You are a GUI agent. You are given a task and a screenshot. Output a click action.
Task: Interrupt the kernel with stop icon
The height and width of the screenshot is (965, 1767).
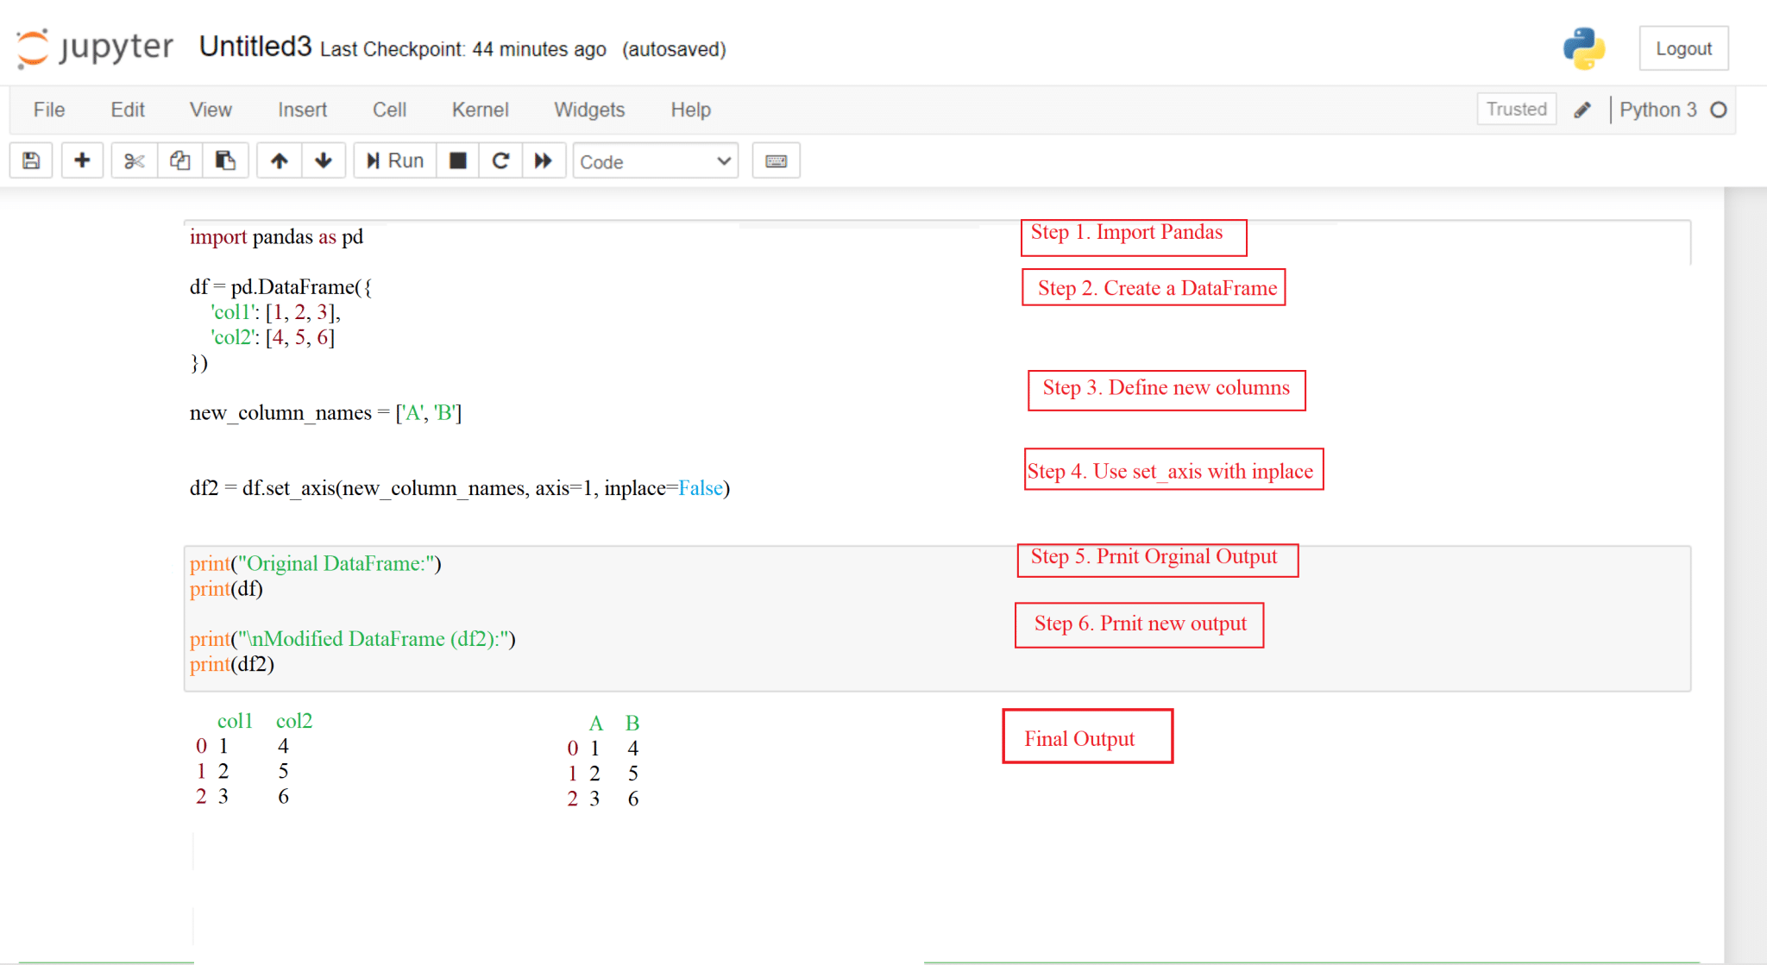(457, 160)
